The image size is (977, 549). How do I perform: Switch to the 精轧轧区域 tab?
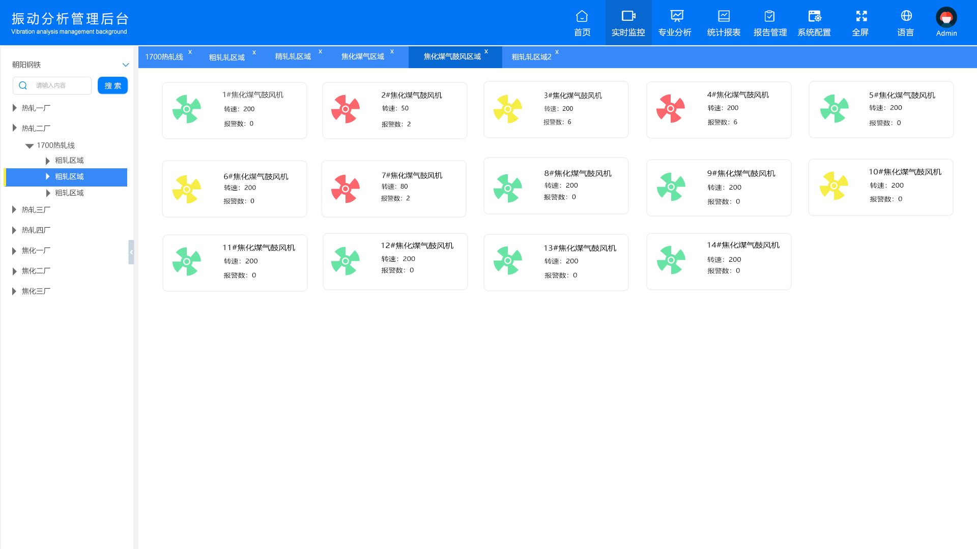[x=293, y=56]
